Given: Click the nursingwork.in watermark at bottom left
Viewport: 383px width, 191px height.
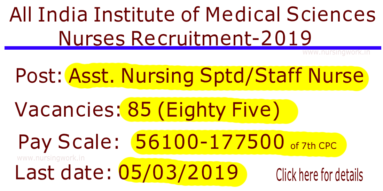Looking at the screenshot, I should pos(51,157).
